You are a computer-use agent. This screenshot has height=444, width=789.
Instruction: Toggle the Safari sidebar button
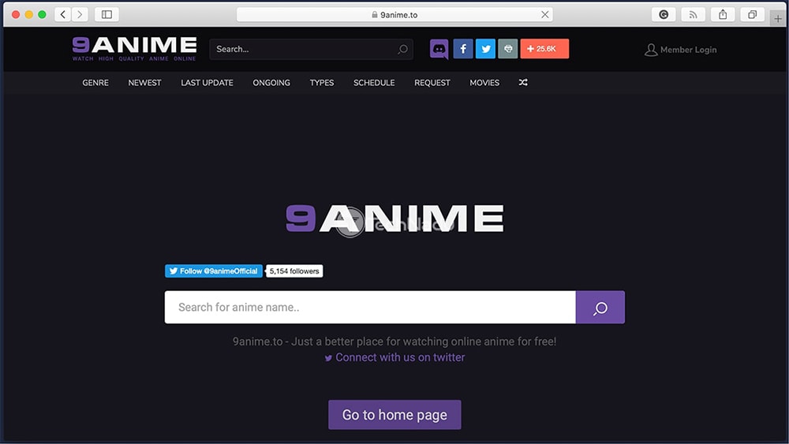pyautogui.click(x=107, y=14)
